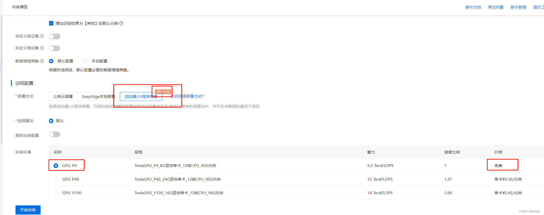This screenshot has width=544, height=215.
Task: Click the 规格 column header
Action: click(138, 152)
